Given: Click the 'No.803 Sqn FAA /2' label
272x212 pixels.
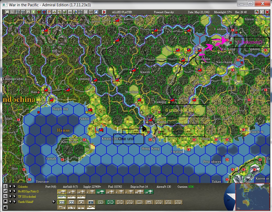Looking at the screenshot, I should coord(28,191).
